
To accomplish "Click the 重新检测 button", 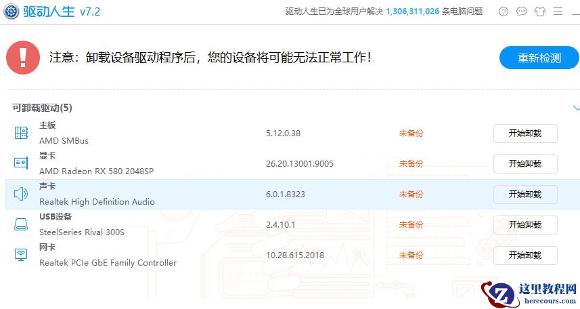I will (539, 58).
